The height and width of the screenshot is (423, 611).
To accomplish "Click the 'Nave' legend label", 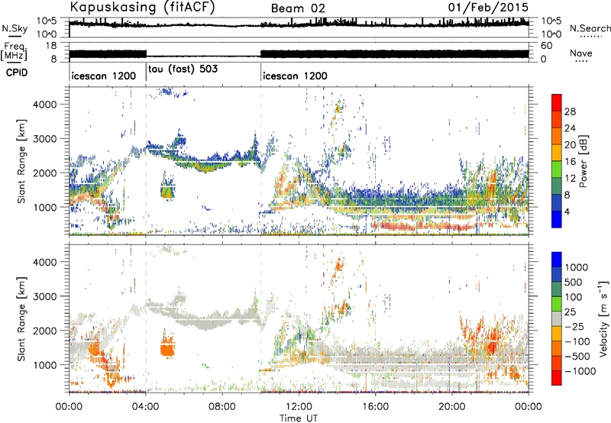I will pyautogui.click(x=581, y=53).
